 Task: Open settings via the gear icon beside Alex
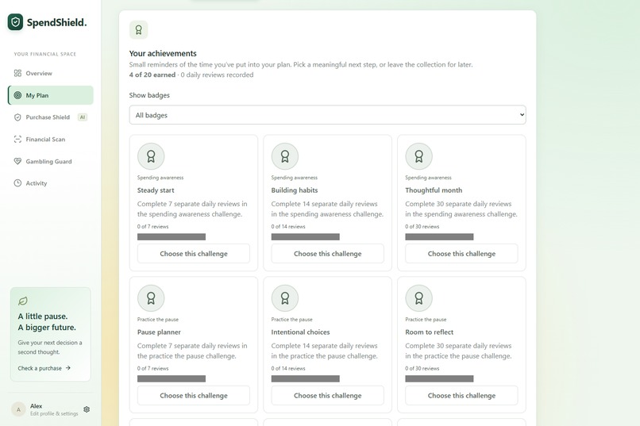point(87,409)
